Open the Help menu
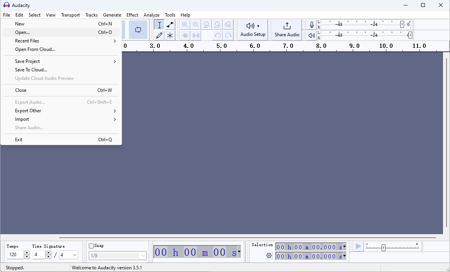This screenshot has width=450, height=272. (185, 15)
